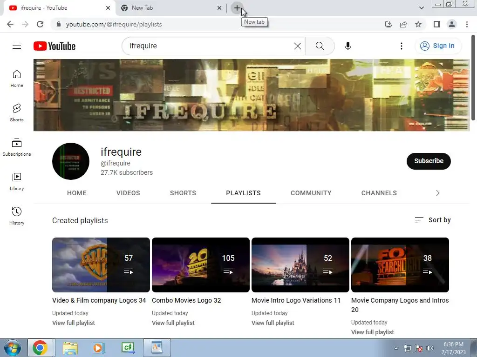Close the ifrequire - YouTube tab
This screenshot has height=357, width=477.
pos(108,8)
